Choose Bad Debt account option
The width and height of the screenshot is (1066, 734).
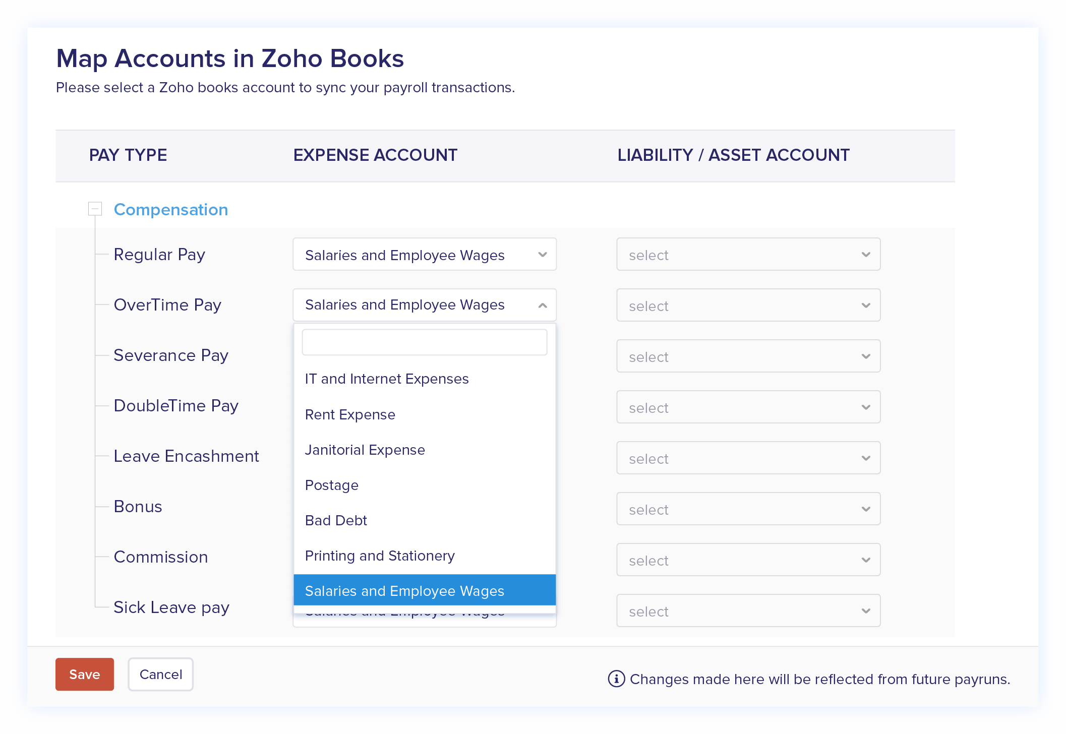(x=336, y=521)
